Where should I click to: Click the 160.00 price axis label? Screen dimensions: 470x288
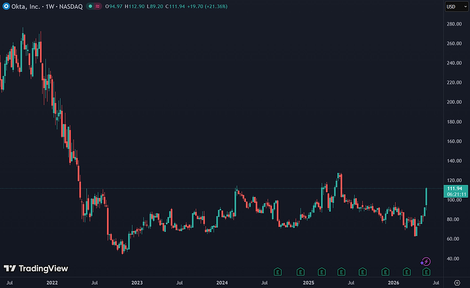tap(454, 141)
